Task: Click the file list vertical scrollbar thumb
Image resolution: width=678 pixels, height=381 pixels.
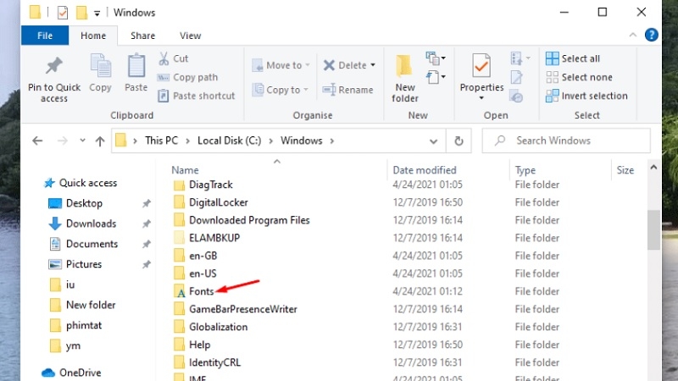Action: pos(653,229)
